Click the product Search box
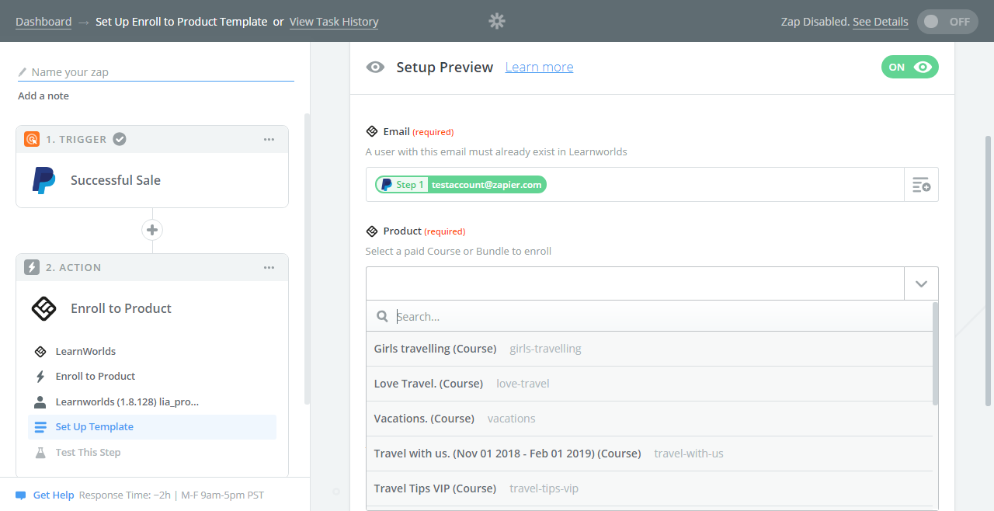994x511 pixels. (x=660, y=317)
